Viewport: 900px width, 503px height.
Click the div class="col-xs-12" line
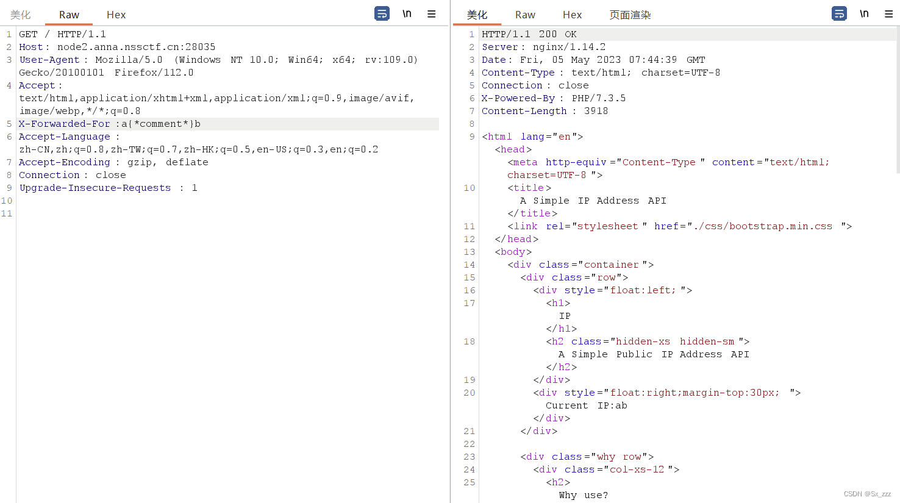(x=606, y=469)
